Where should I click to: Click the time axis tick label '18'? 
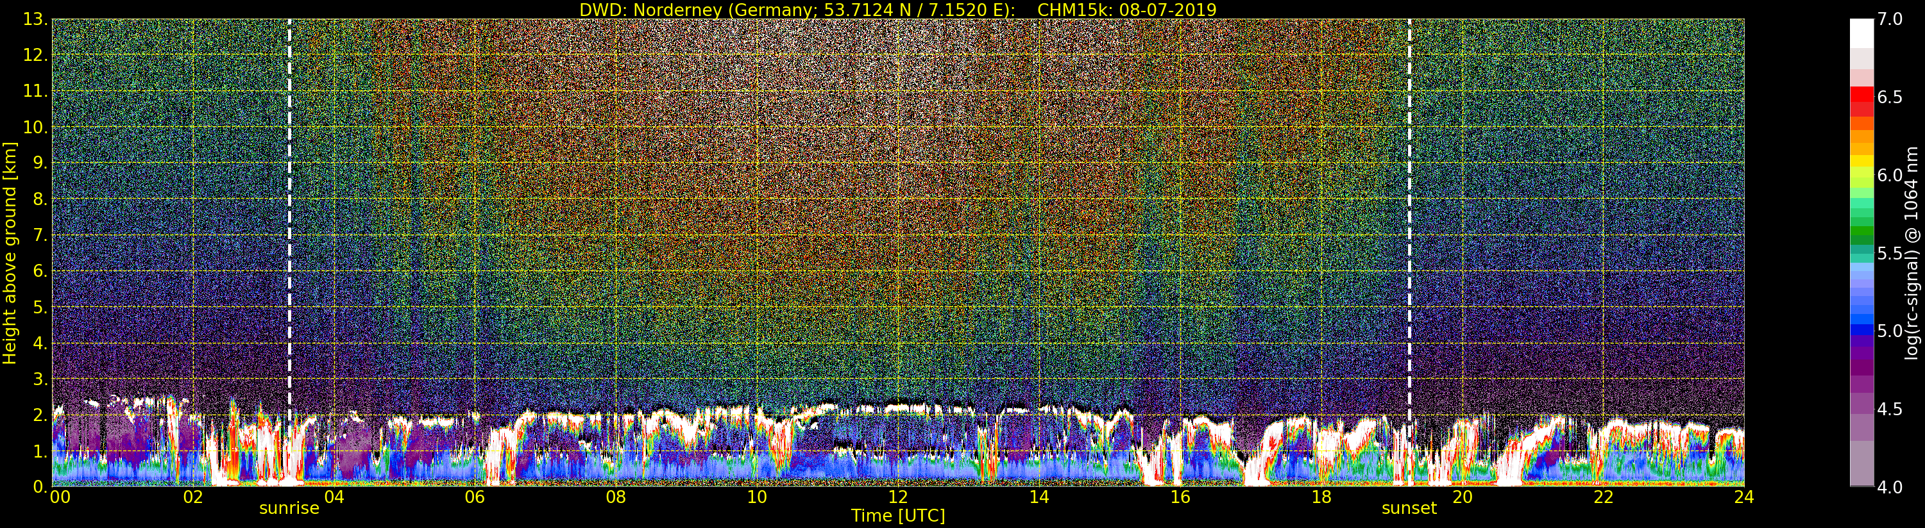point(1321,497)
